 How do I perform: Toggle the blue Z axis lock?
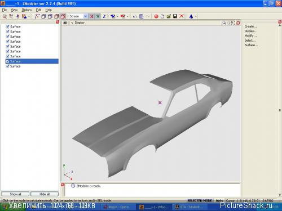104,16
